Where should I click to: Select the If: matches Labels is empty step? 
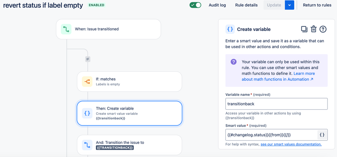pyautogui.click(x=130, y=82)
